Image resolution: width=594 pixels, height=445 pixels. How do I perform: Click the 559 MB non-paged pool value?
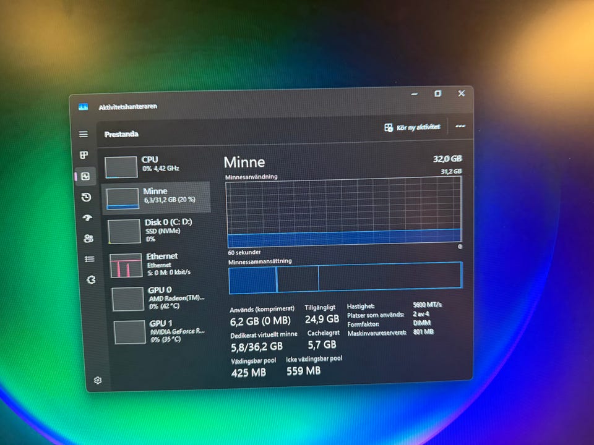tap(303, 371)
